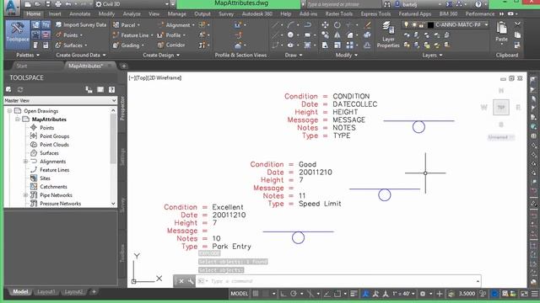The width and height of the screenshot is (540, 303).
Task: Expand the Modify panel
Action: tap(347, 55)
